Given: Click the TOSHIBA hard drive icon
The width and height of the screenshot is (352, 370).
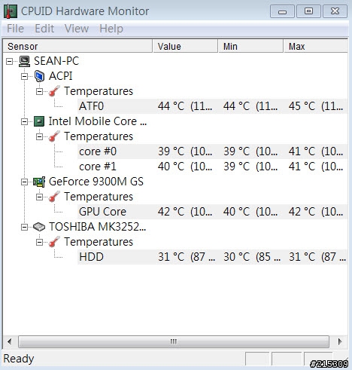Looking at the screenshot, I should [x=39, y=227].
